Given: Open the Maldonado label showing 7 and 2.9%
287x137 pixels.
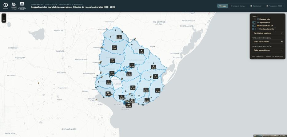Looking at the screenshot, I should pyautogui.click(x=147, y=100).
